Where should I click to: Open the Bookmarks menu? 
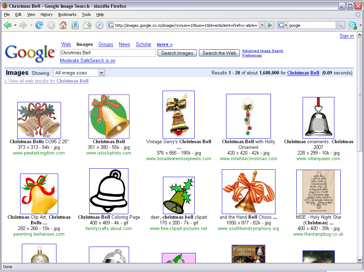(67, 14)
